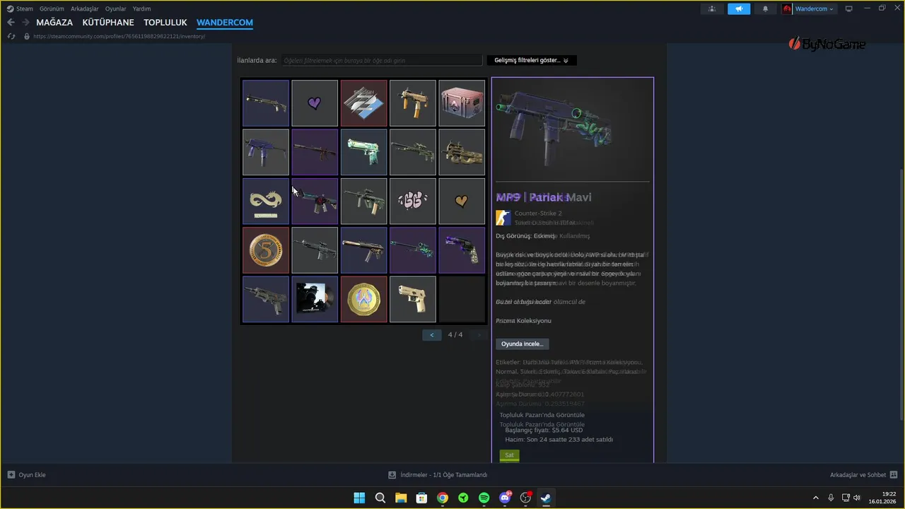The width and height of the screenshot is (905, 509).
Task: Enter Big Picture mode via monitor icon
Action: point(849,8)
